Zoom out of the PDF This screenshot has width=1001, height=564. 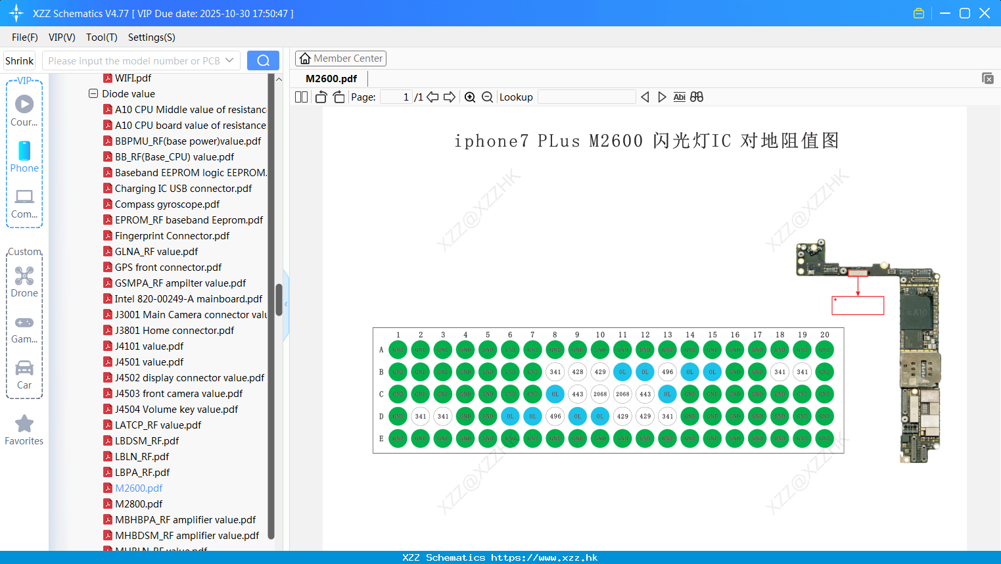(x=487, y=97)
